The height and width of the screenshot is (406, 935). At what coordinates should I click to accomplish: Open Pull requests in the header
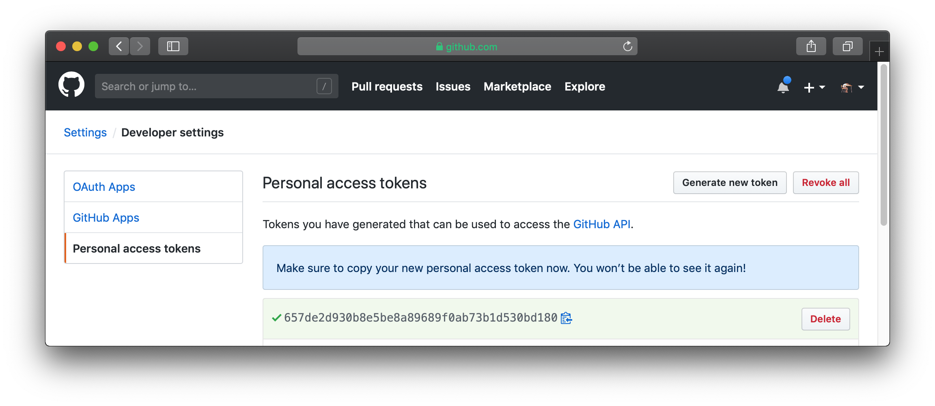coord(387,86)
